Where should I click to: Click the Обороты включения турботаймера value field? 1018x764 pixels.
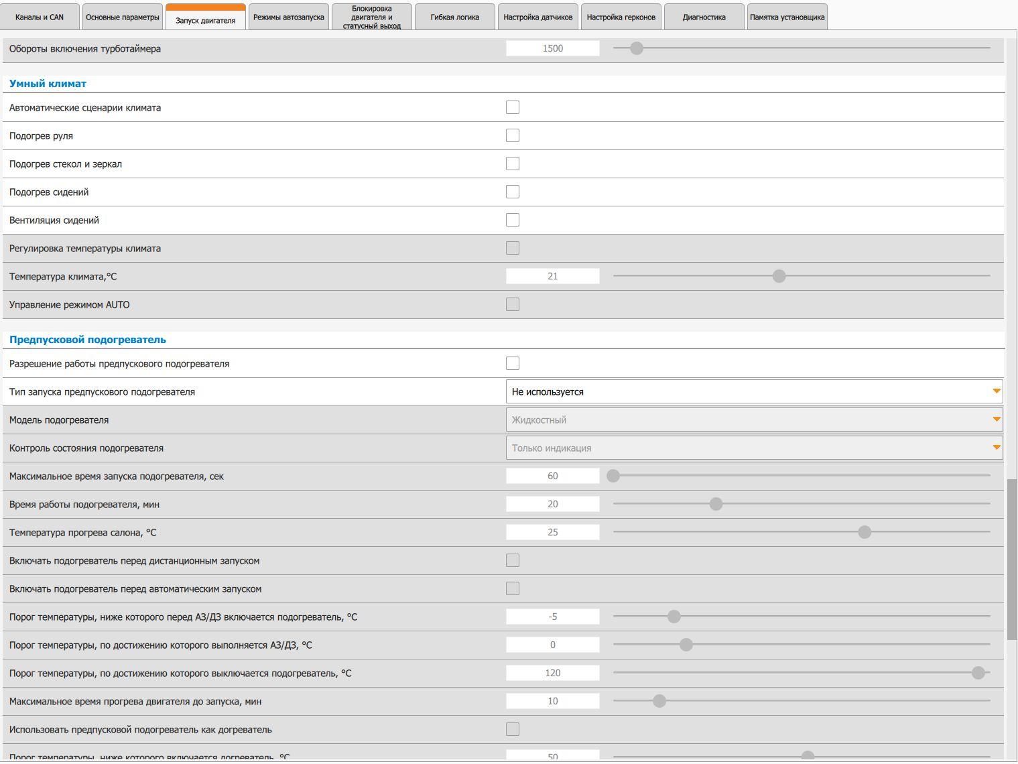553,48
